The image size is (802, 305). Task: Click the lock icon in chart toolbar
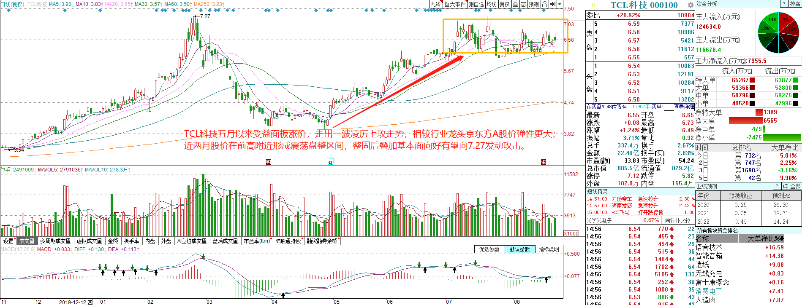(544, 4)
